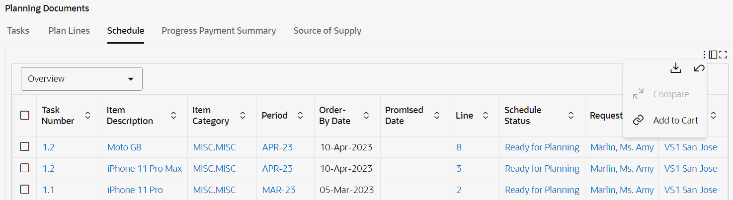Screen dimensions: 733x200
Task: Sort by Schedule Status column
Action: (571, 116)
